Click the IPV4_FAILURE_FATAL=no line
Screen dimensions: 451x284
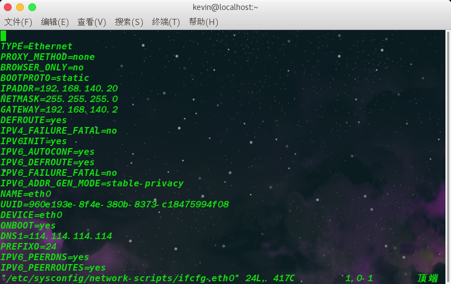pyautogui.click(x=59, y=131)
